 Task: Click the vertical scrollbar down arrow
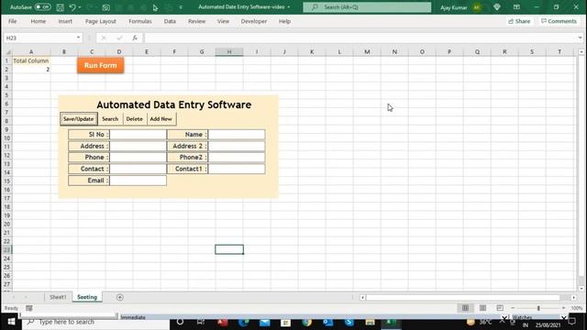coord(581,289)
